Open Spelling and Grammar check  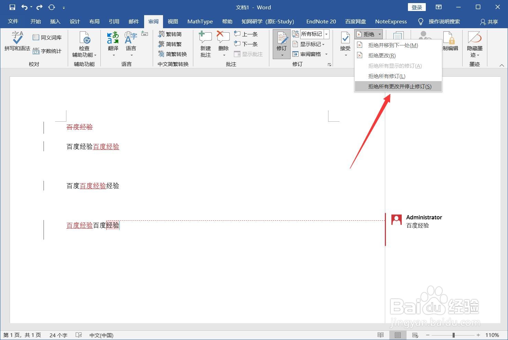[17, 42]
